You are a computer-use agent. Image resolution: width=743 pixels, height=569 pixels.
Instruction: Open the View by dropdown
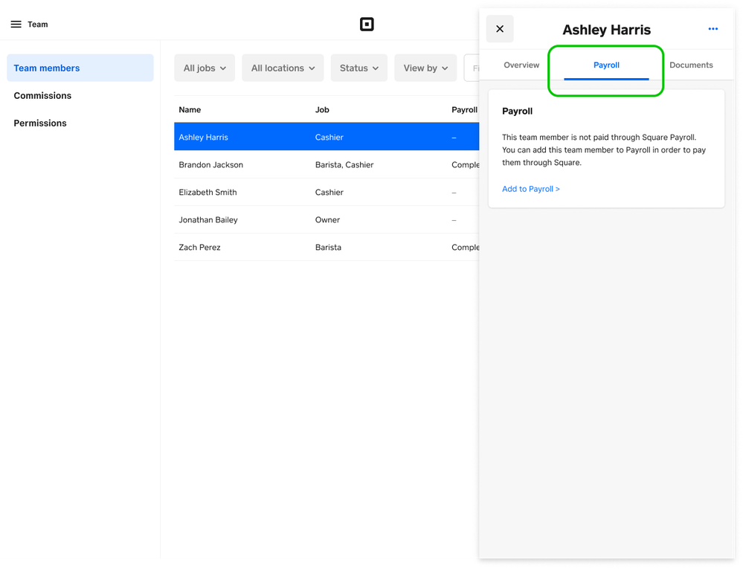coord(425,68)
